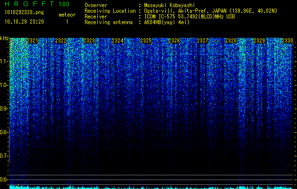Viewport: 297px width, 189px height.
Task: Click the 2325 time marker label
Action: (146, 41)
